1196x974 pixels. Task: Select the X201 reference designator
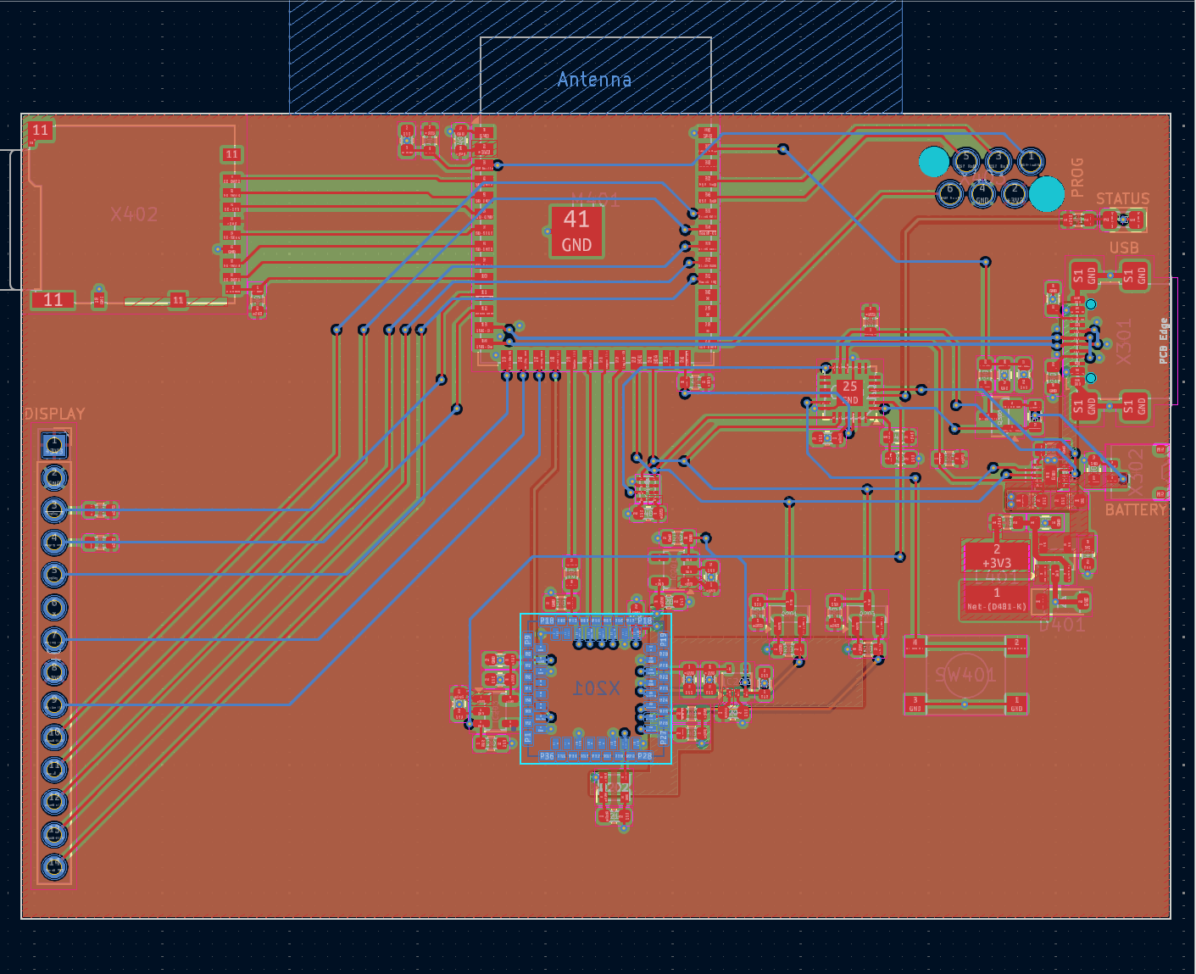click(x=596, y=687)
